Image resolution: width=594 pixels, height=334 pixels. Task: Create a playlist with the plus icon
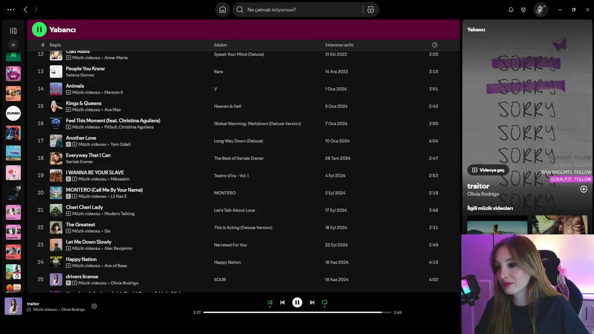tap(13, 45)
